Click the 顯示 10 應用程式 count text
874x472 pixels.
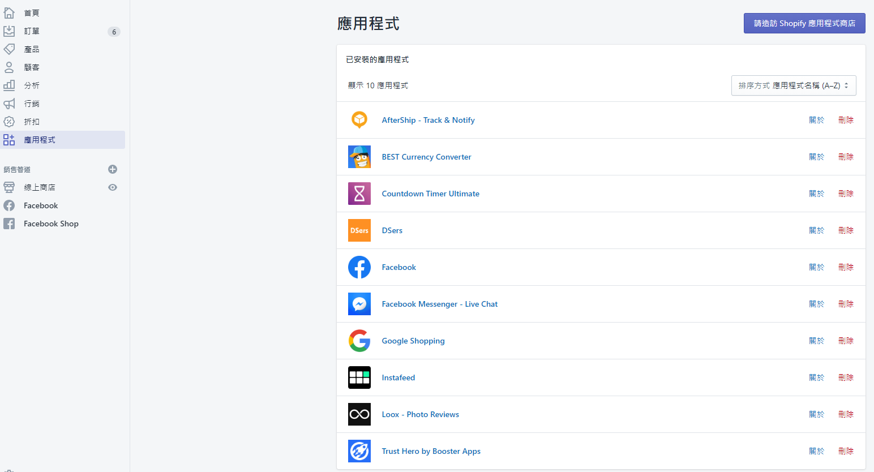point(378,85)
